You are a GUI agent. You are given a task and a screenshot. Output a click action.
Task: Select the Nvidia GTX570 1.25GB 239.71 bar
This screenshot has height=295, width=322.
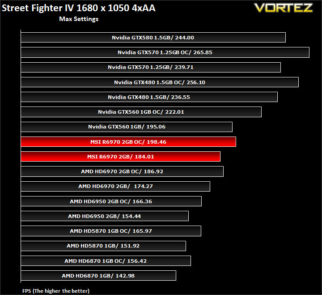point(151,67)
